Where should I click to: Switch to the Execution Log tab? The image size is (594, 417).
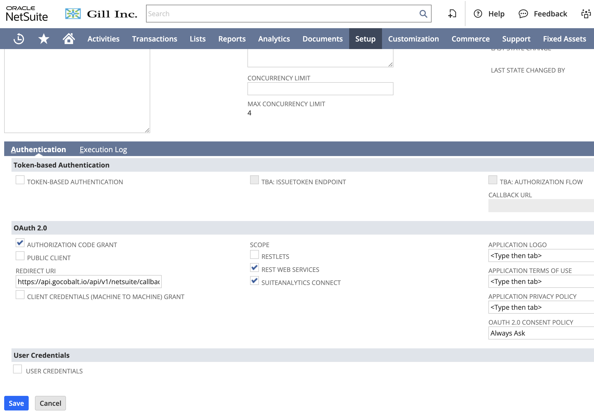(103, 149)
